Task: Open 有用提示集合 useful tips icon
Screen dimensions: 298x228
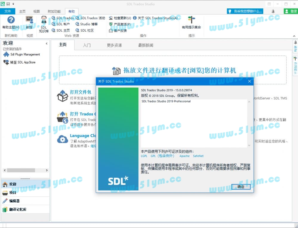Action: coord(192,20)
